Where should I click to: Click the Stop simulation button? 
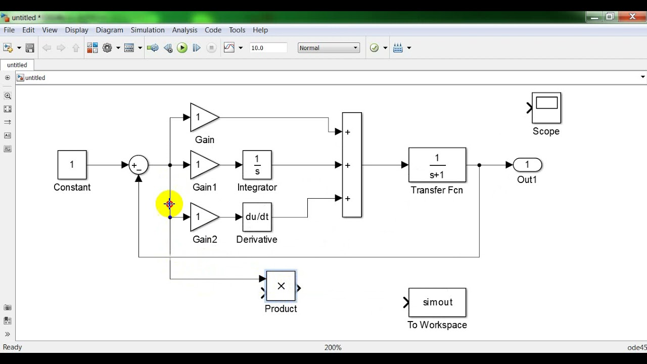tap(212, 48)
